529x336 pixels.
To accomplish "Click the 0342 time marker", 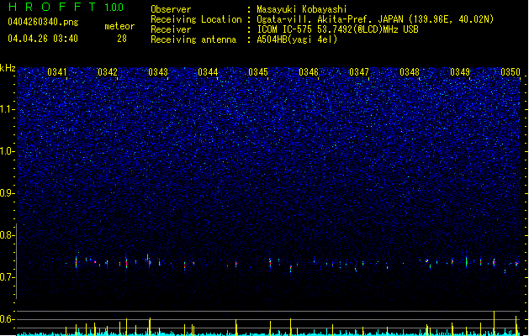I will pyautogui.click(x=108, y=72).
